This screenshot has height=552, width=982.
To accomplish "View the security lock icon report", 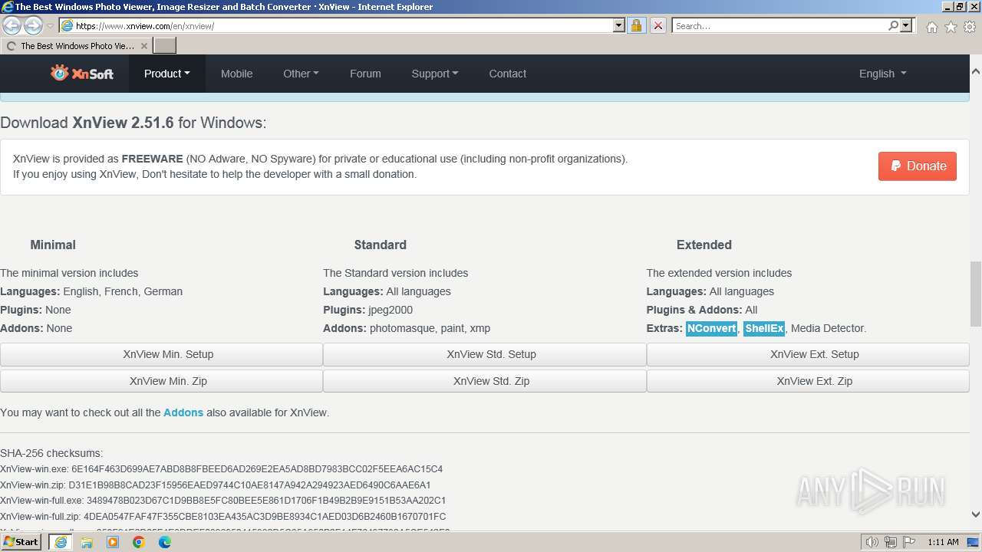I will (x=637, y=25).
